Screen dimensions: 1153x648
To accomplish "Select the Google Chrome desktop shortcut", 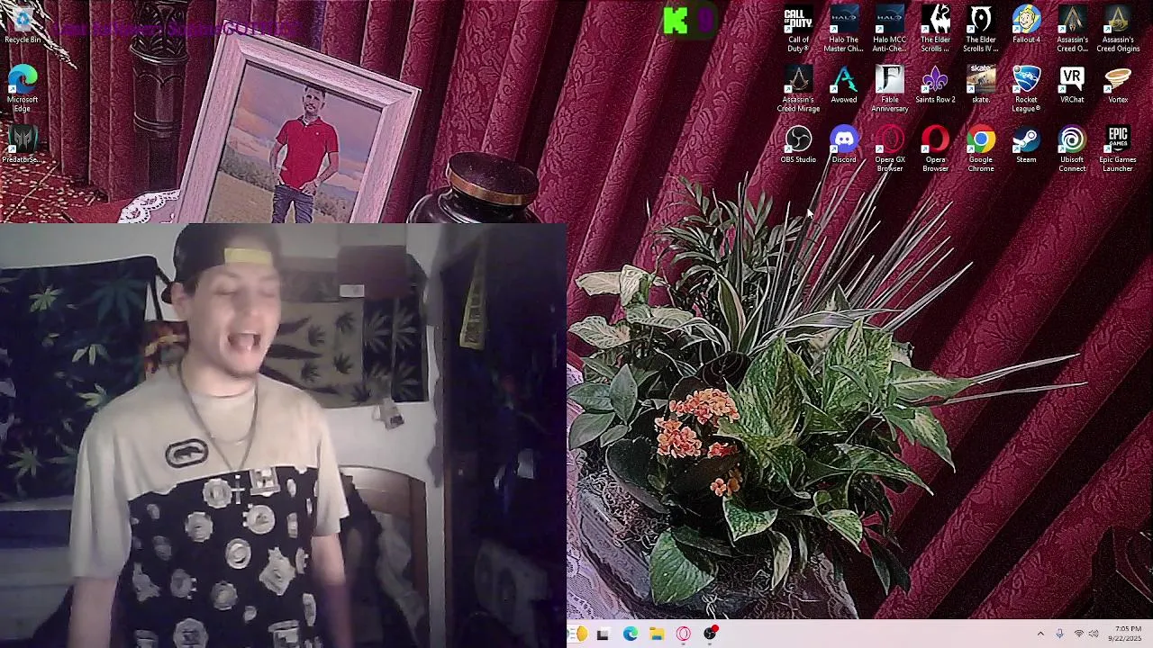I will point(981,149).
